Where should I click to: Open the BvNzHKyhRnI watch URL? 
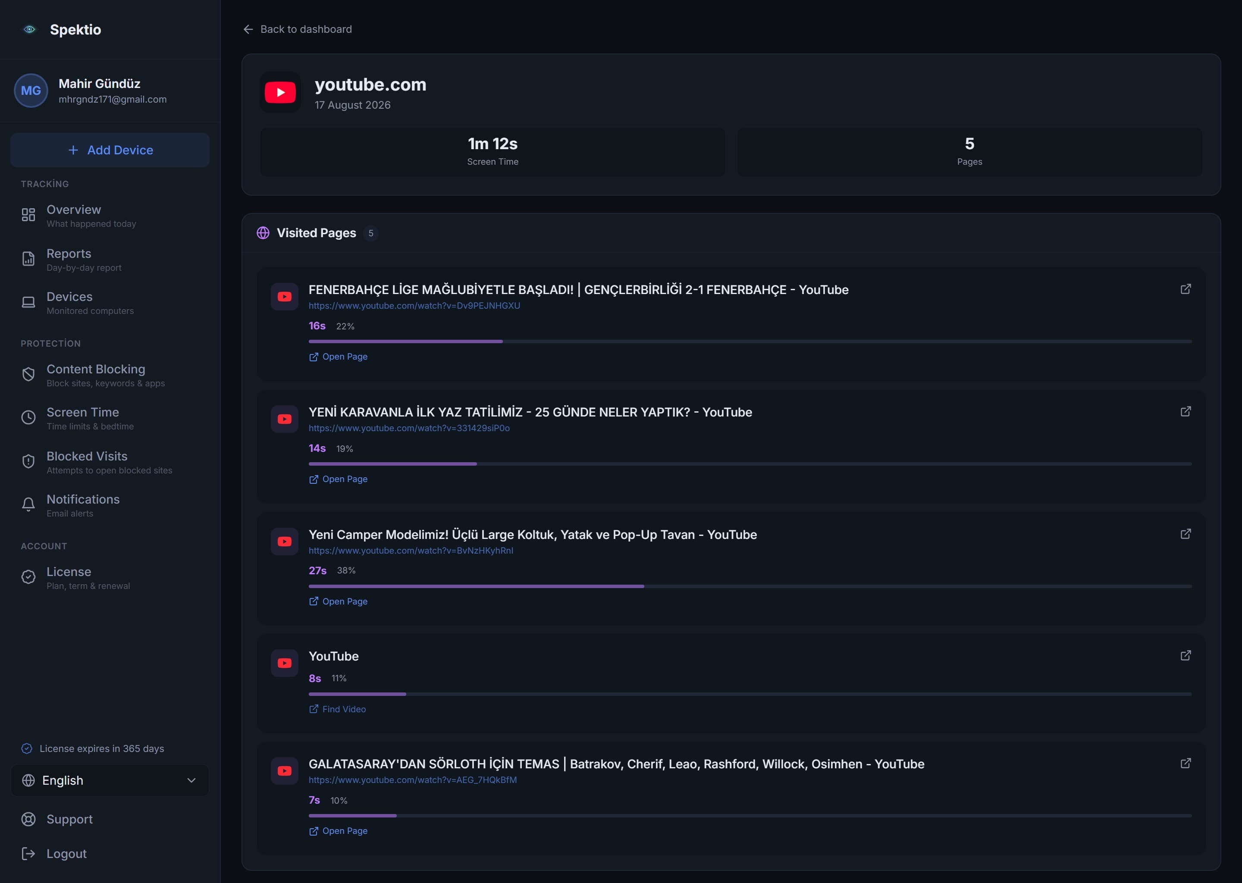tap(411, 550)
